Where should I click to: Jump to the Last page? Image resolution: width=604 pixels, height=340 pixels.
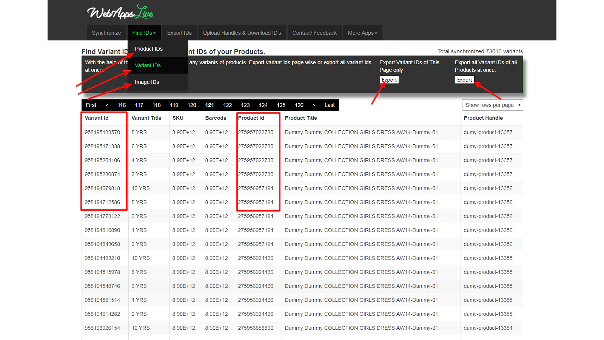[x=330, y=105]
